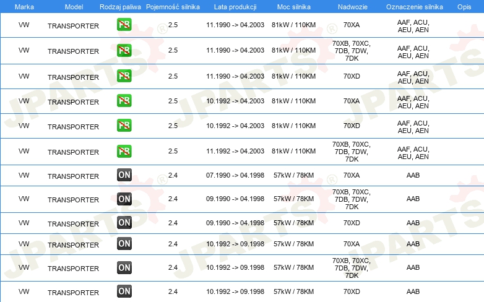The image size is (484, 302).
Task: Click ON diesel icon in 07.1990 row
Action: [124, 175]
